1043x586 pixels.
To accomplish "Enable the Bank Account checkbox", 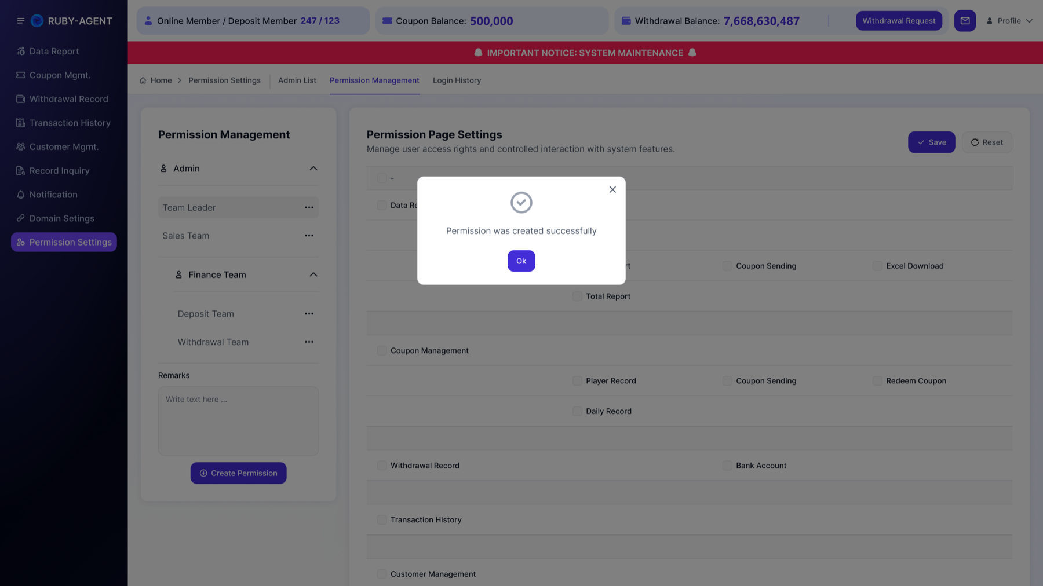I will click(727, 466).
